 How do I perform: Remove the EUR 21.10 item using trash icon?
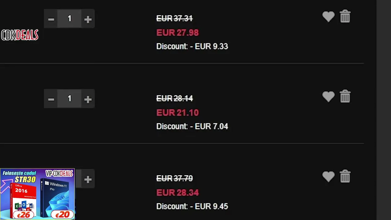[x=345, y=97]
